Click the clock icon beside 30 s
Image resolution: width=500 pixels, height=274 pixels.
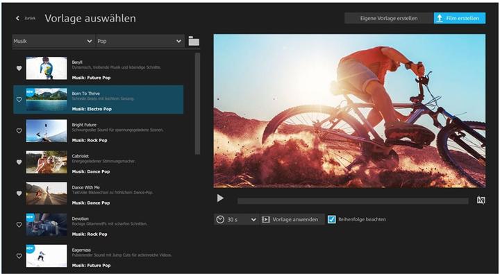220,219
